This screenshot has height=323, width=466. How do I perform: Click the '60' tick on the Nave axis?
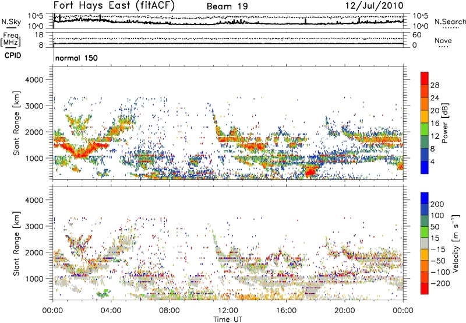pyautogui.click(x=416, y=35)
